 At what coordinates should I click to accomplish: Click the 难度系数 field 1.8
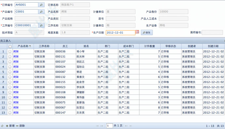pyautogui.click(x=75, y=32)
